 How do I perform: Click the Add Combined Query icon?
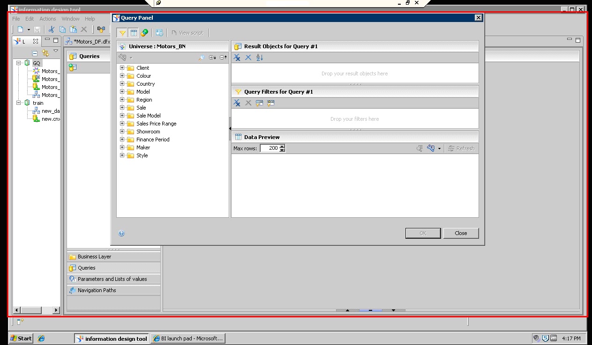pos(159,33)
